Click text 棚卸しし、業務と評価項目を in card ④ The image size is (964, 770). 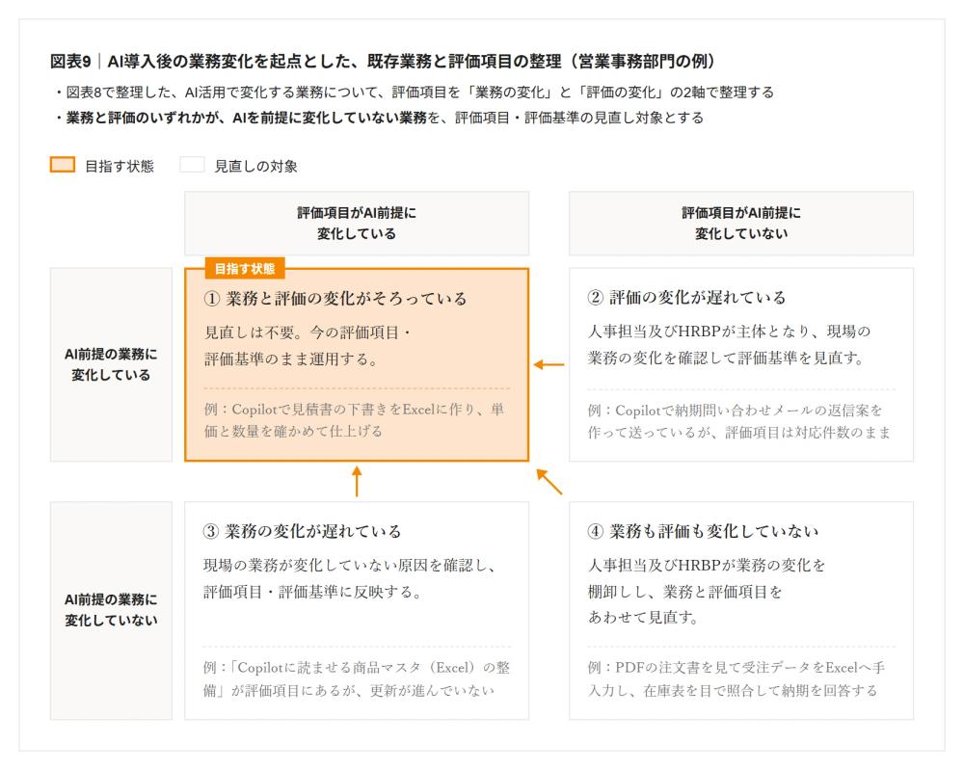pyautogui.click(x=684, y=592)
